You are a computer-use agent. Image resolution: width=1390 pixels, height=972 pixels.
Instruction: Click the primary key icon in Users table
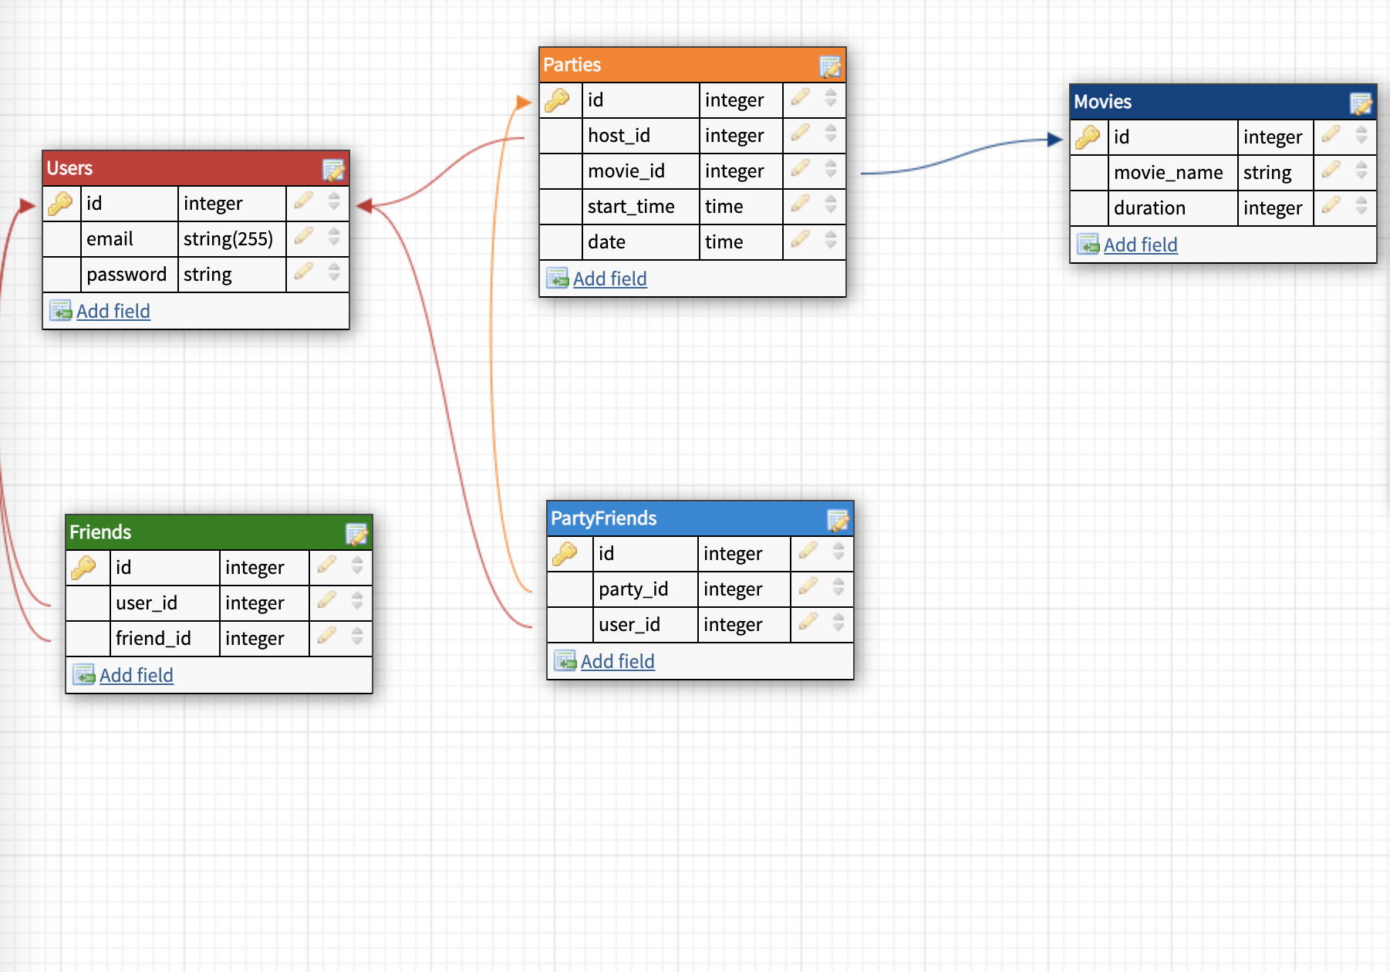(x=61, y=204)
